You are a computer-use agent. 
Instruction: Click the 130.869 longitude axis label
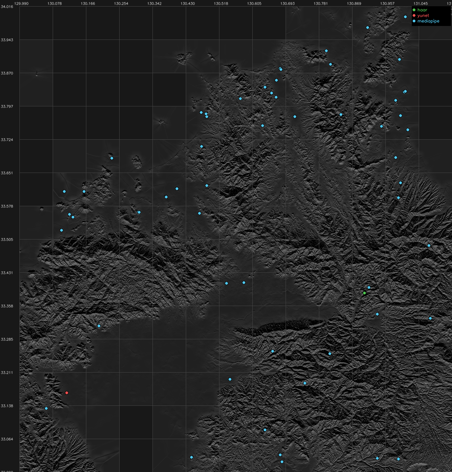pos(354,3)
